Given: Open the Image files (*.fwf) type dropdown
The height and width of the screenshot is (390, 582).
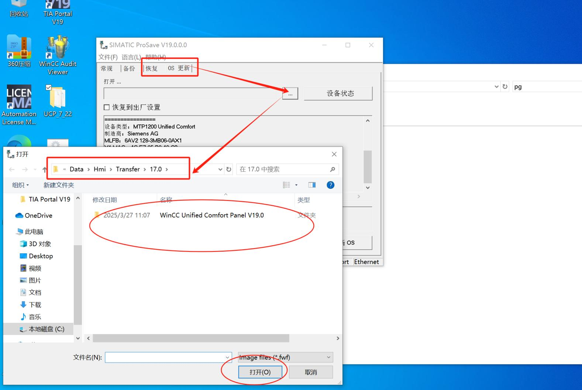Looking at the screenshot, I should [286, 357].
